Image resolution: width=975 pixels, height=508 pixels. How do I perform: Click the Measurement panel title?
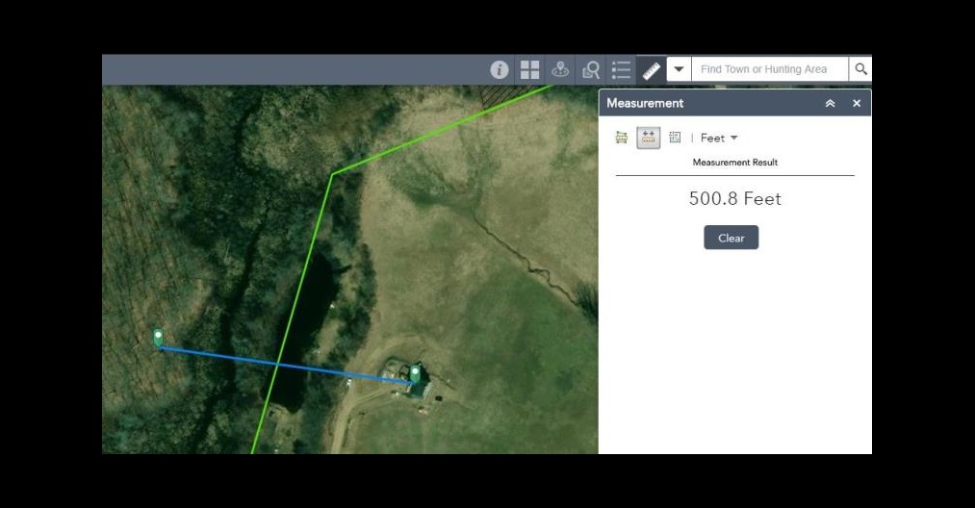pos(645,103)
